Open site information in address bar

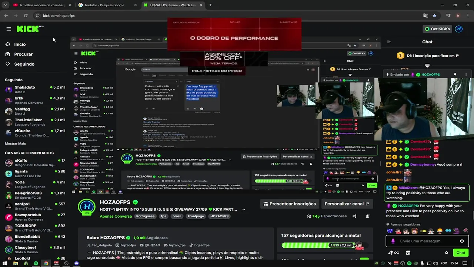pos(37,16)
